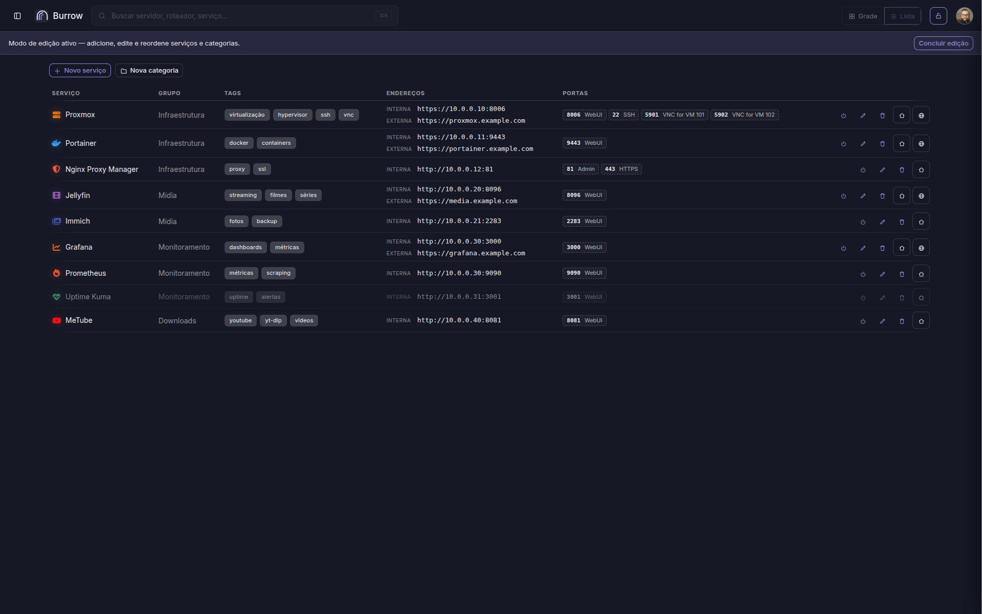Delete the MeTube service

(902, 321)
